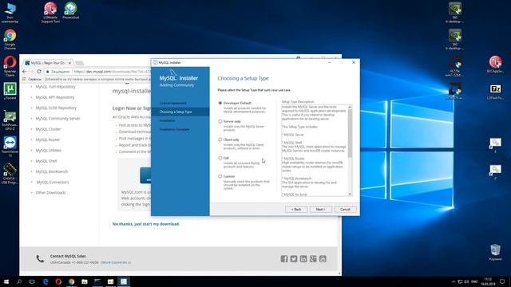
Task: Click the Next button in MySQL Installer
Action: (x=321, y=209)
